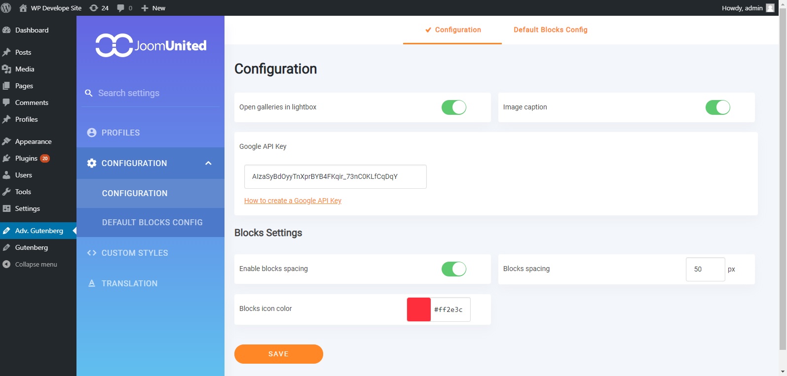Screen dimensions: 787x376
Task: Switch to Default Blocks Config tab
Action: [550, 30]
